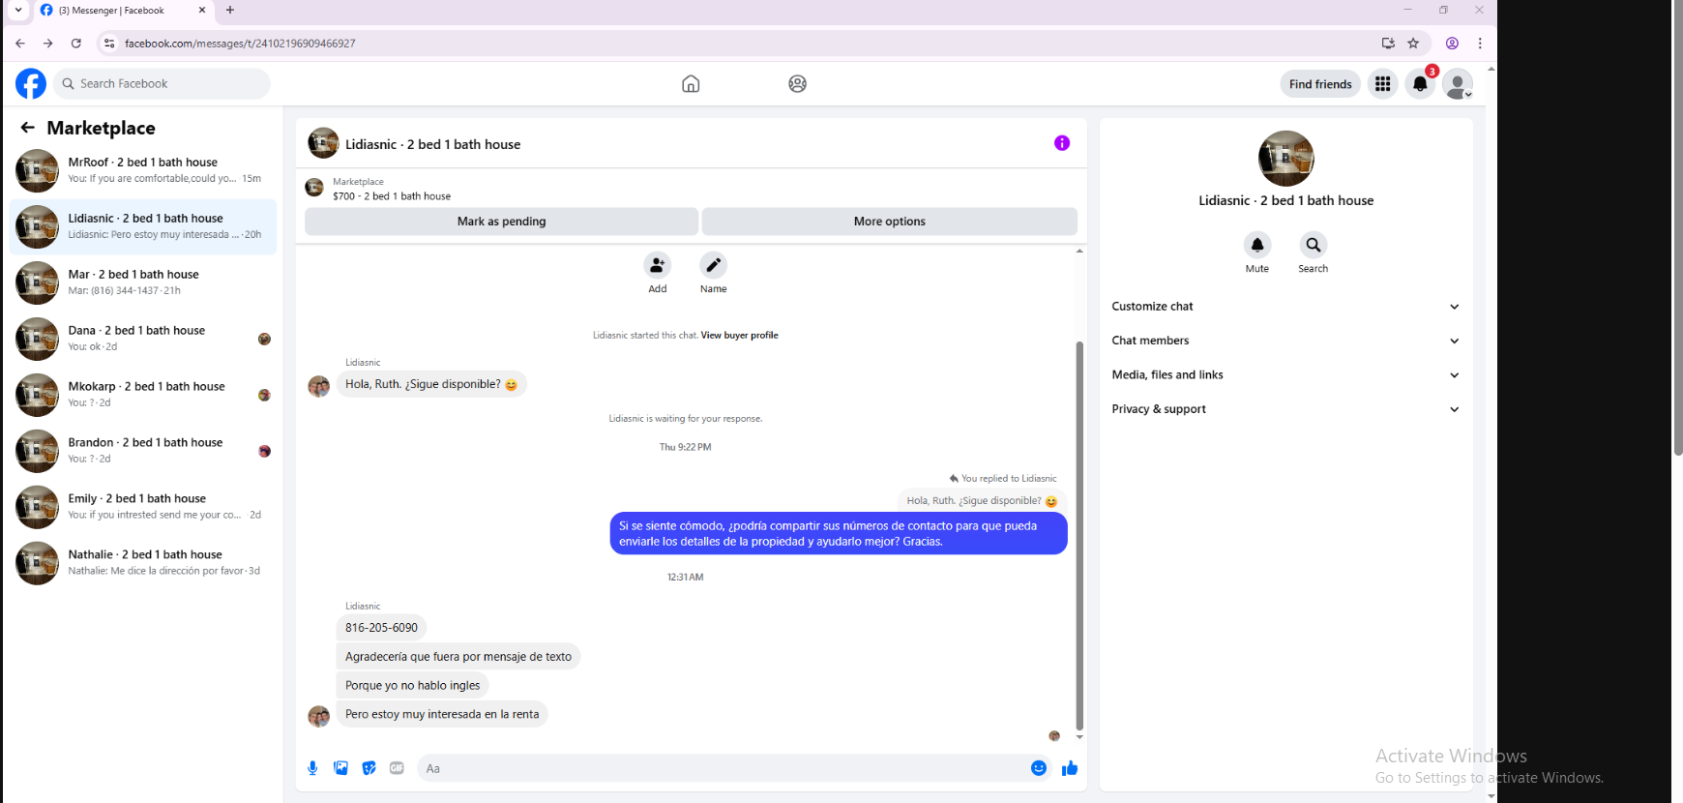Screen dimensions: 1683x803
Task: Open the tab search dropdown arrow
Action: coord(17,11)
